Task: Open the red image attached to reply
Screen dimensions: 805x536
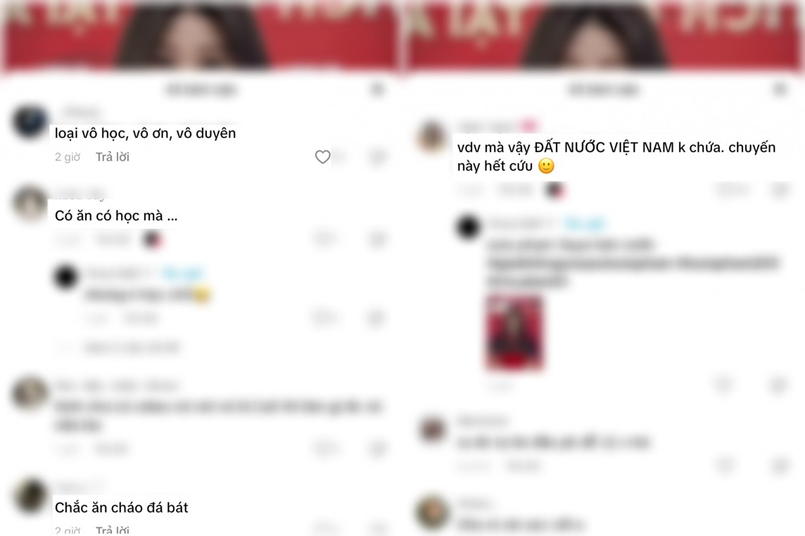Action: (x=514, y=333)
